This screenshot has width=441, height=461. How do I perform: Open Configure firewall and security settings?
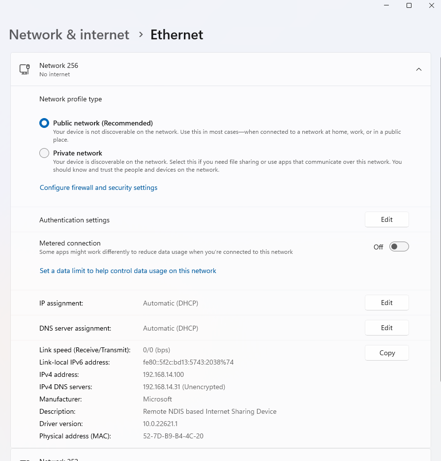98,187
